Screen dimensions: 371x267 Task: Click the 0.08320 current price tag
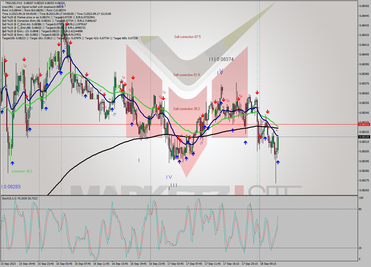[364, 137]
